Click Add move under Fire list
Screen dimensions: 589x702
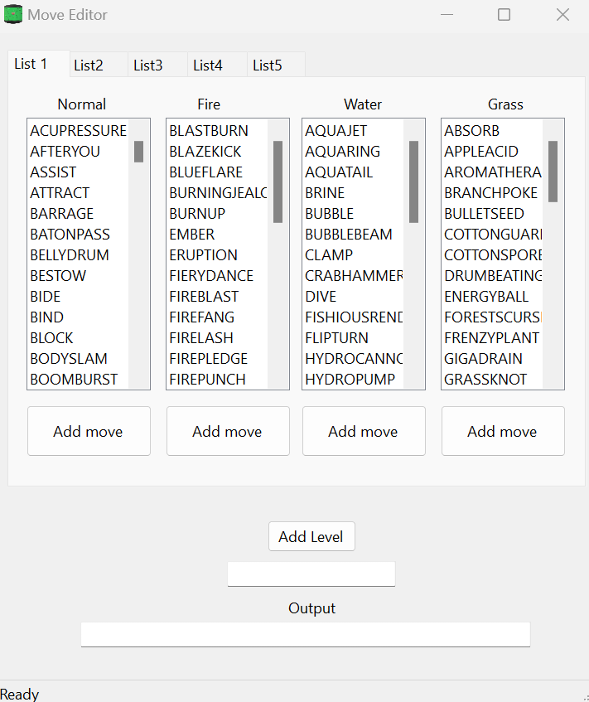pyautogui.click(x=228, y=431)
